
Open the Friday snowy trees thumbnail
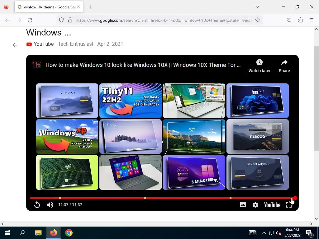[131, 136]
